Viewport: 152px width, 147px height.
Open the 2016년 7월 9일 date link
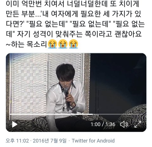pyautogui.click(x=50, y=141)
